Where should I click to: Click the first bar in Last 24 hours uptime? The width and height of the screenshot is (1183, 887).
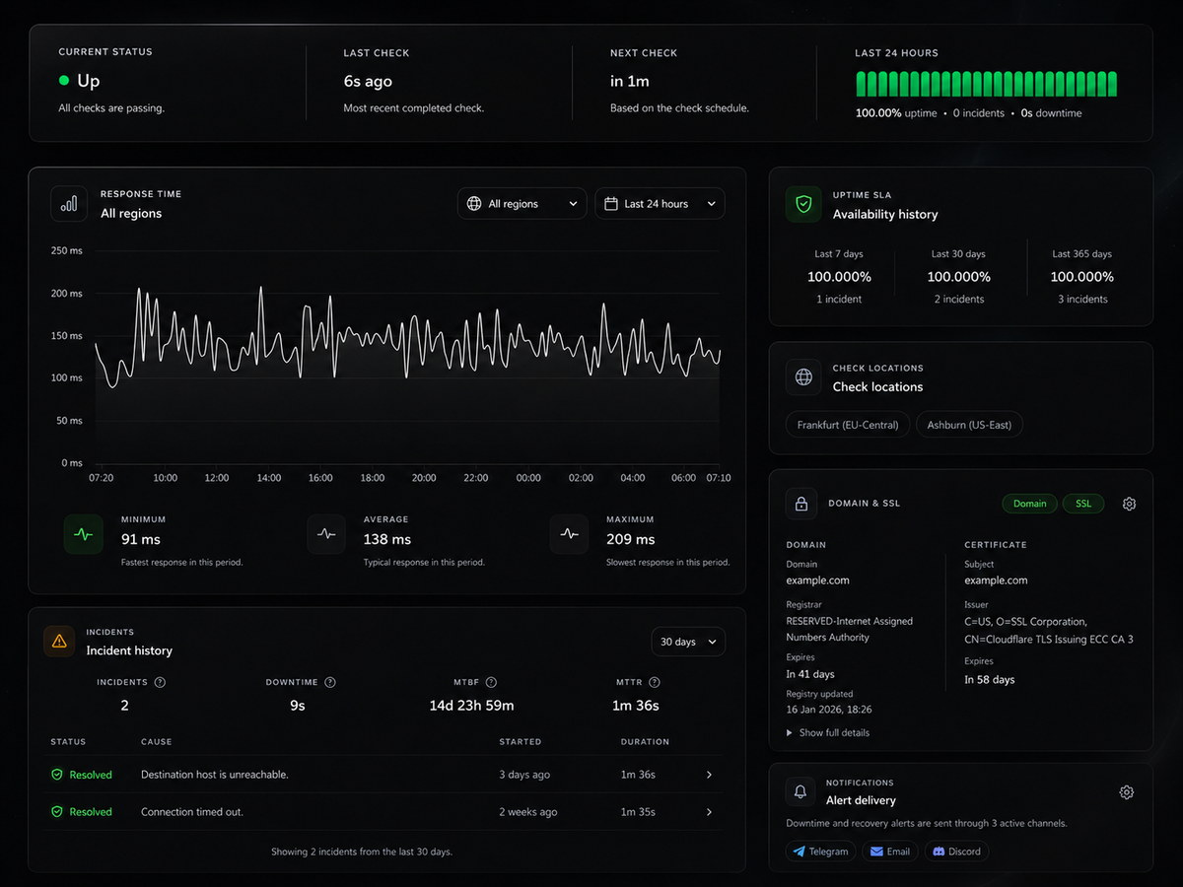(860, 84)
